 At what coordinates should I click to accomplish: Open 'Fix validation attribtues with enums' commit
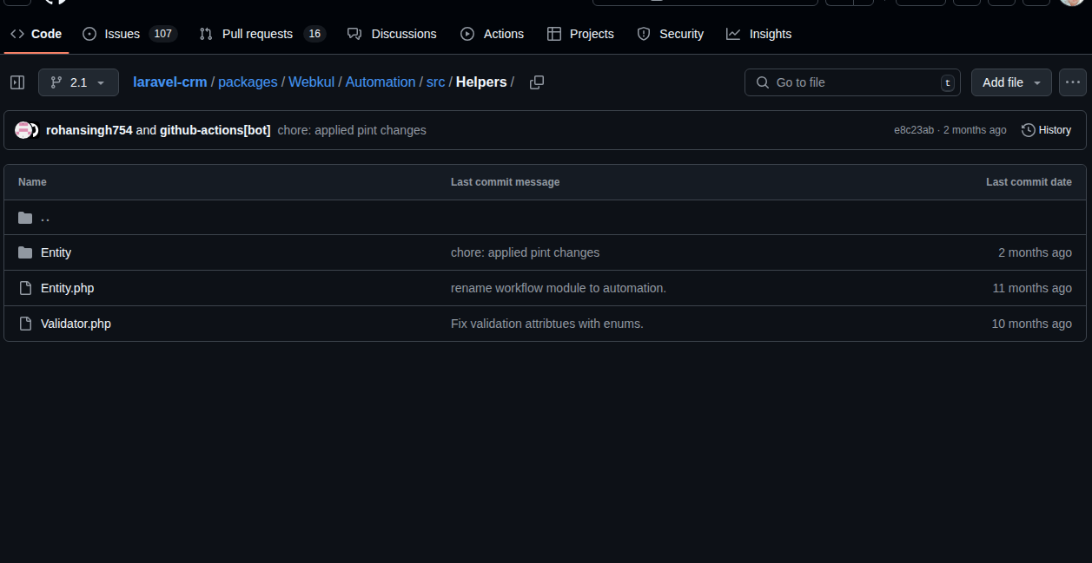[x=547, y=324]
